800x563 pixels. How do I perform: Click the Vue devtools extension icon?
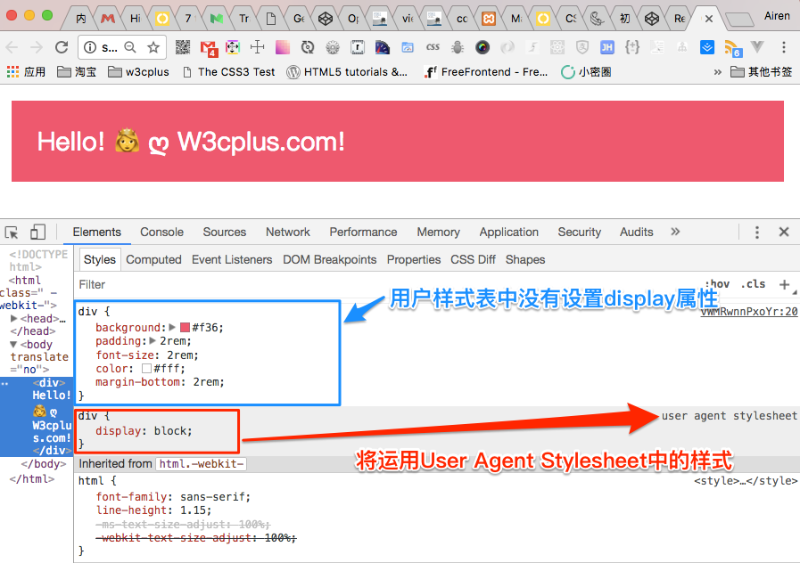click(x=757, y=47)
